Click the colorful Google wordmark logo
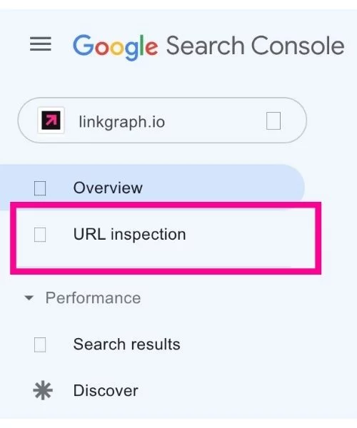 116,47
